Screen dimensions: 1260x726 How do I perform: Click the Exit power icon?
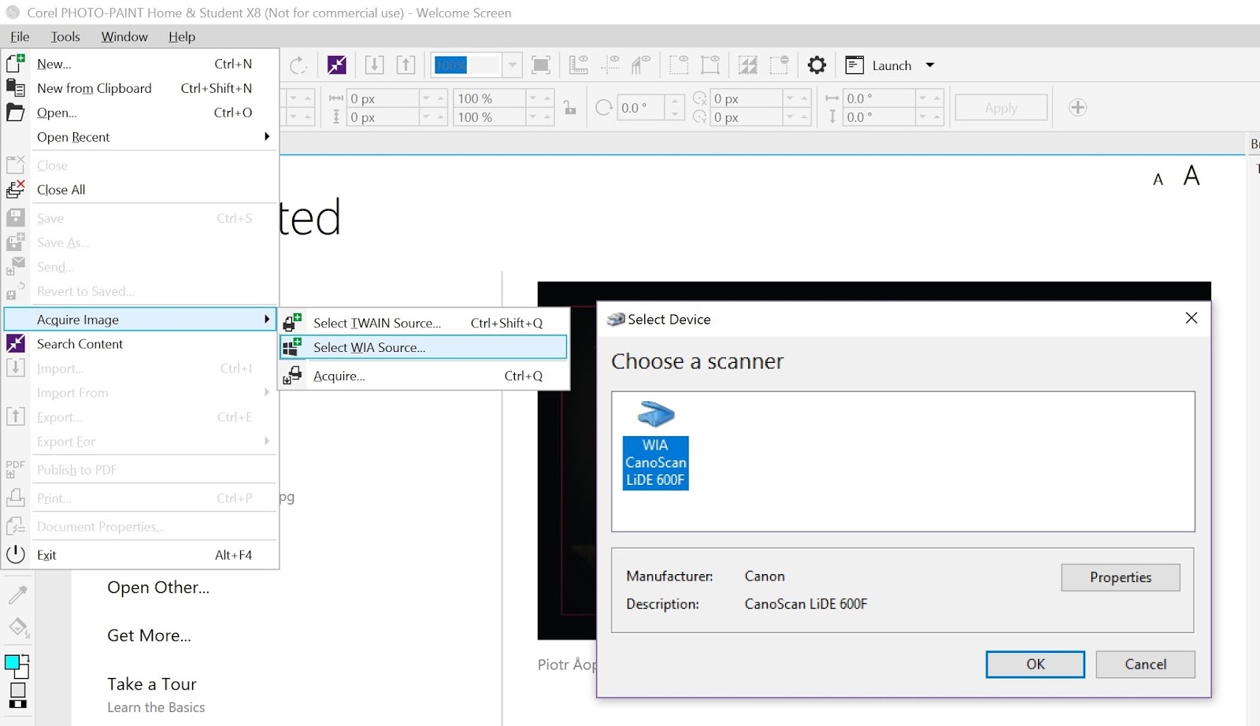tap(16, 554)
